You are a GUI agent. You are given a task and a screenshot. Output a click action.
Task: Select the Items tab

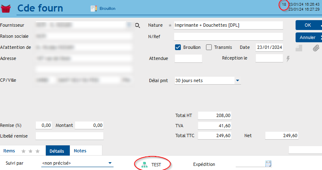tap(9, 151)
